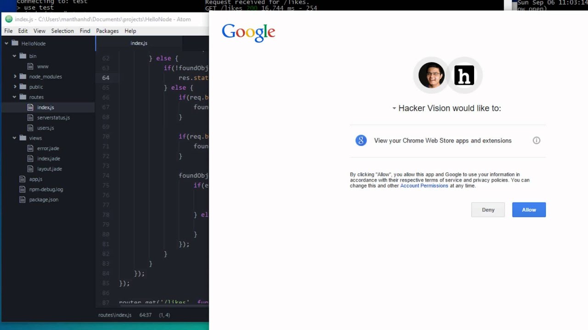Click the Deny button
This screenshot has width=588, height=330.
[x=488, y=210]
